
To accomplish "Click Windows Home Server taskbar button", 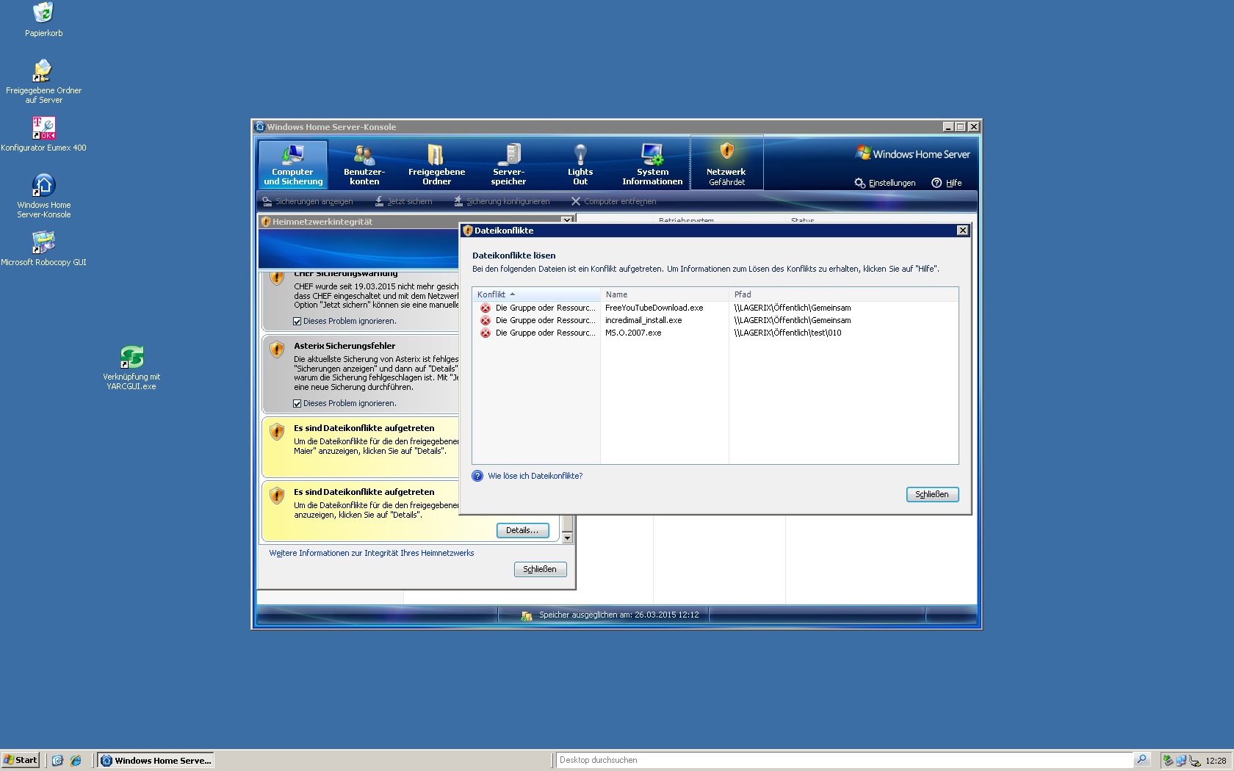I will (156, 761).
